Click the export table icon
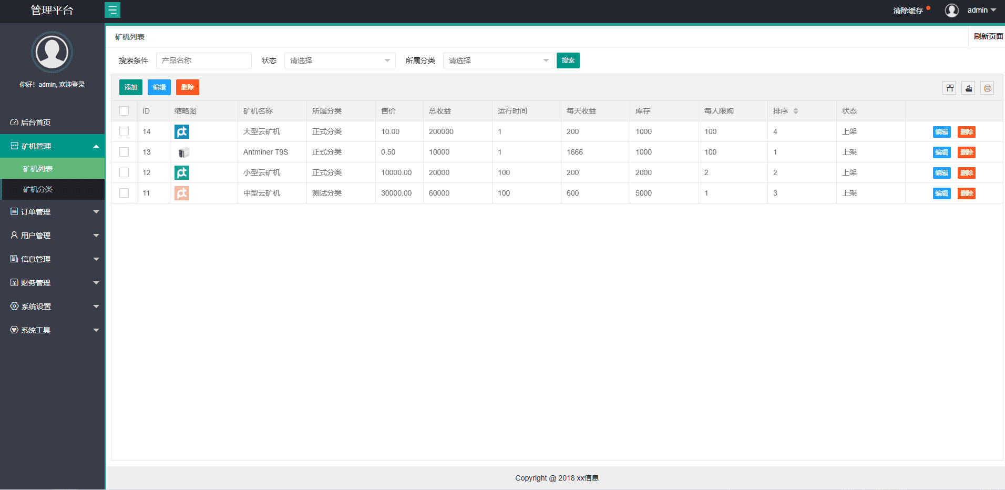This screenshot has width=1005, height=490. (968, 88)
